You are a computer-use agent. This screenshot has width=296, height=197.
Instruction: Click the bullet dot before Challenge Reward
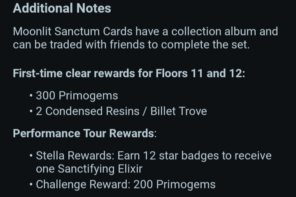31,184
